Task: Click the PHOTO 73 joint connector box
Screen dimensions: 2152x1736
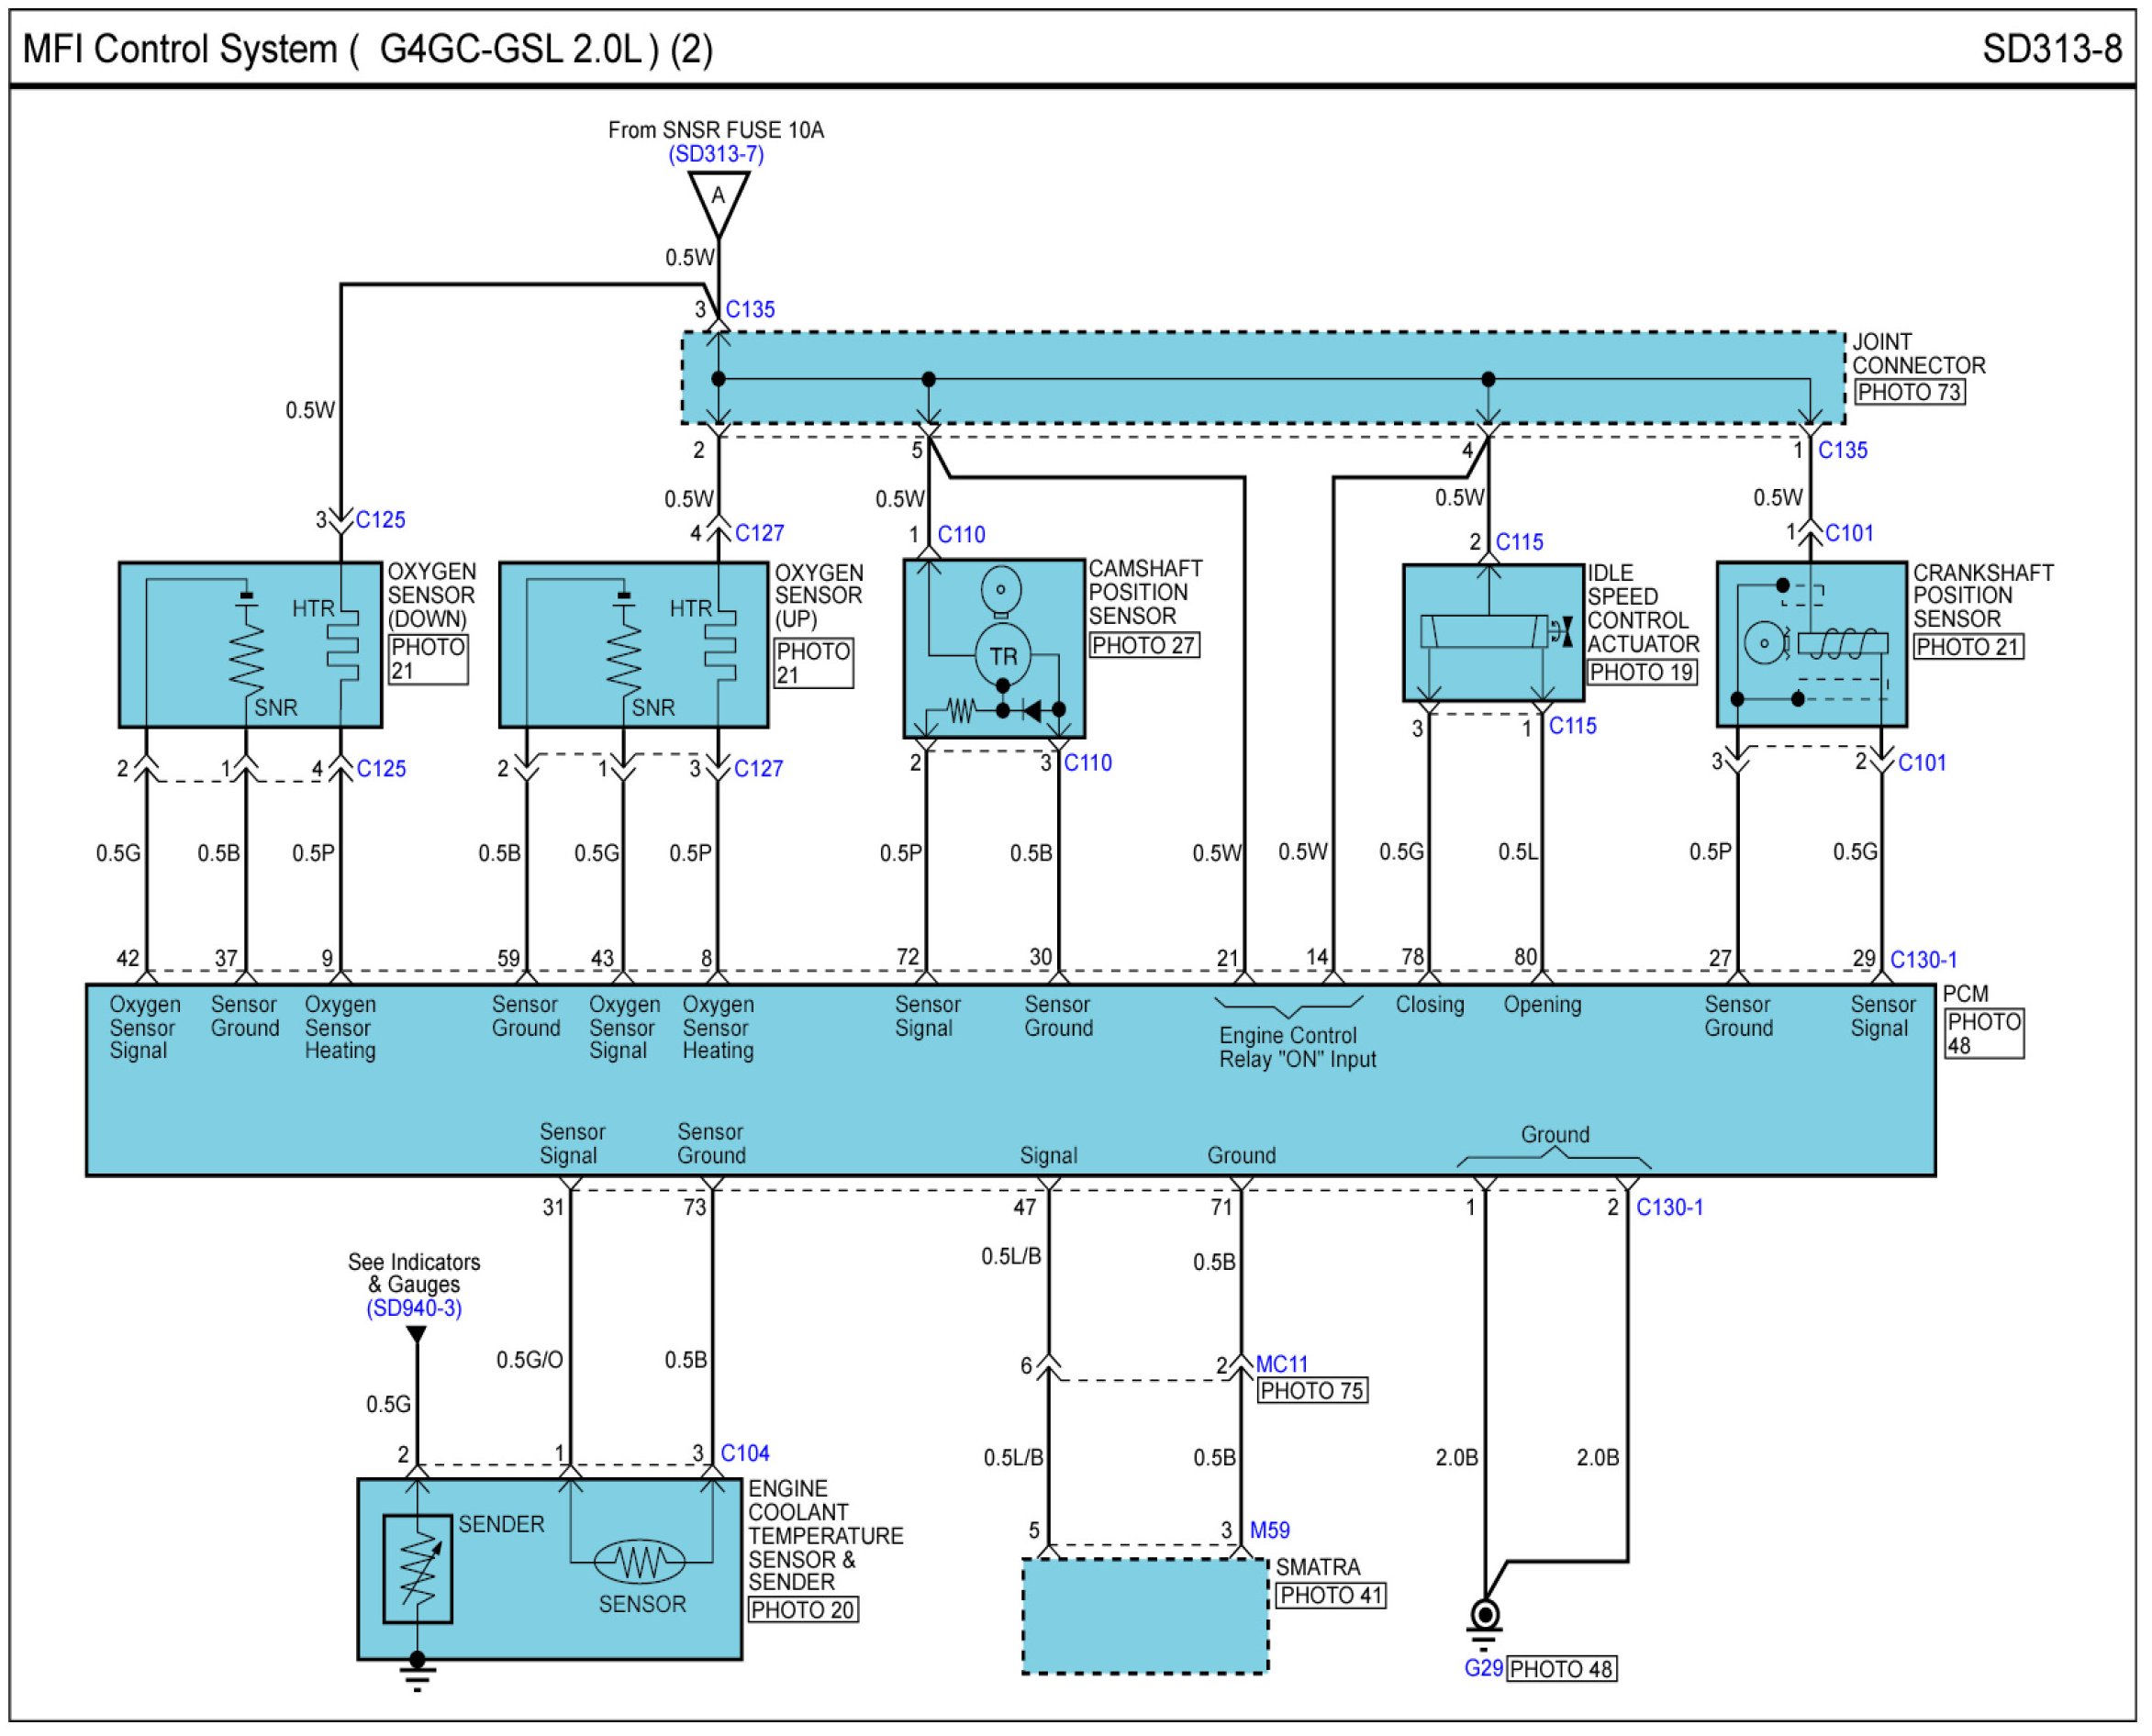Action: [1909, 392]
